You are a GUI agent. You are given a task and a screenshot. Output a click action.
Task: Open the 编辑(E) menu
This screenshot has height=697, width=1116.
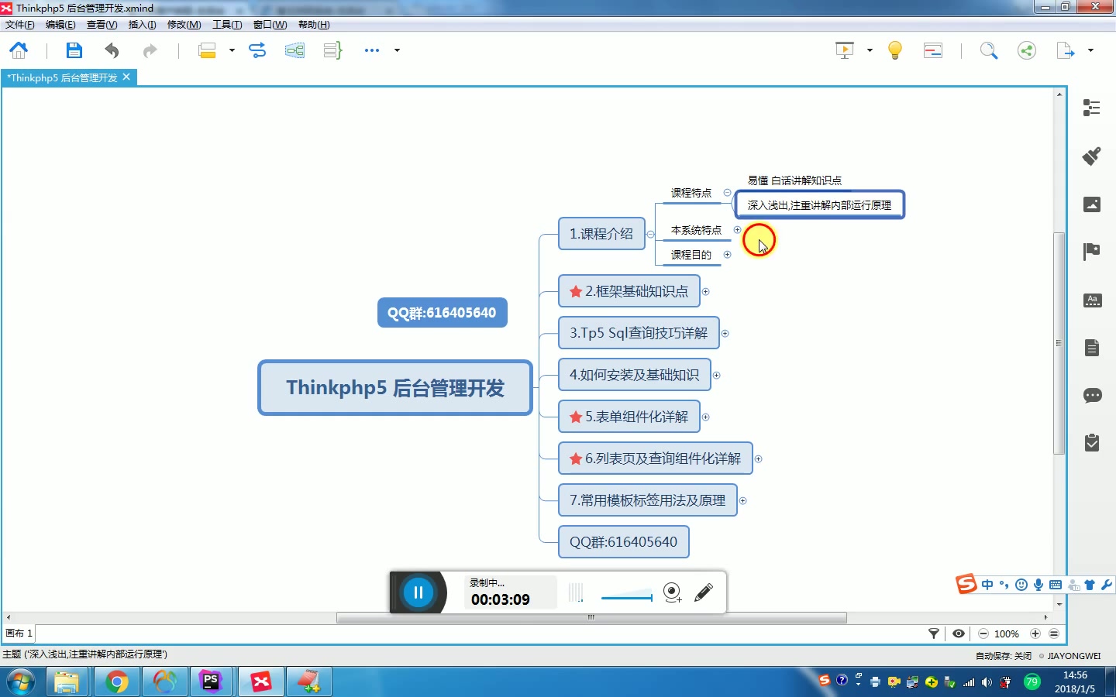tap(60, 25)
